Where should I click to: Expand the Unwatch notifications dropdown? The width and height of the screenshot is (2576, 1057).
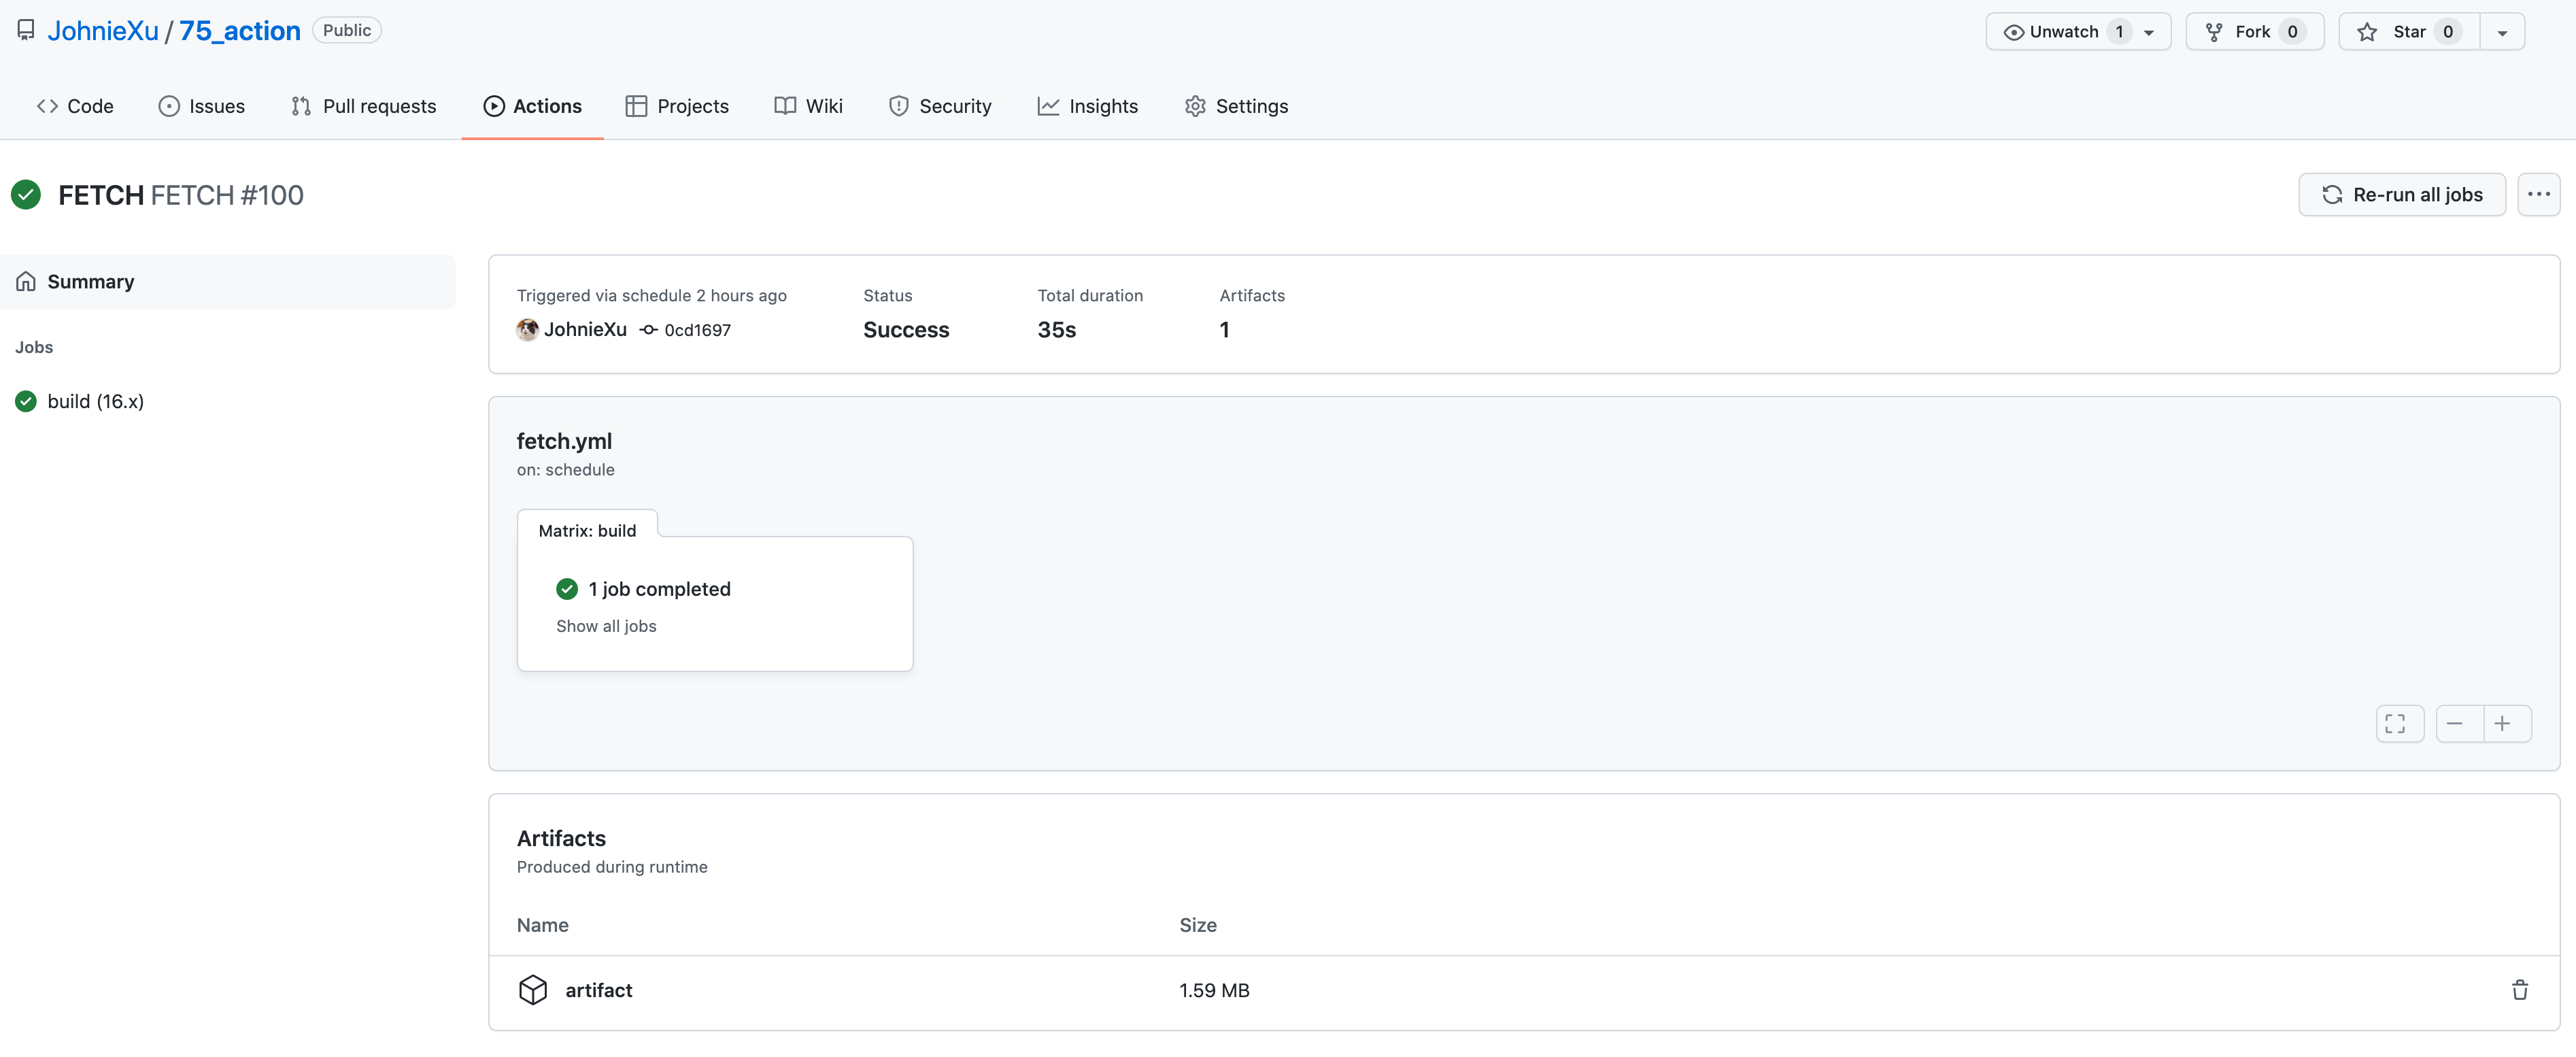2149,32
